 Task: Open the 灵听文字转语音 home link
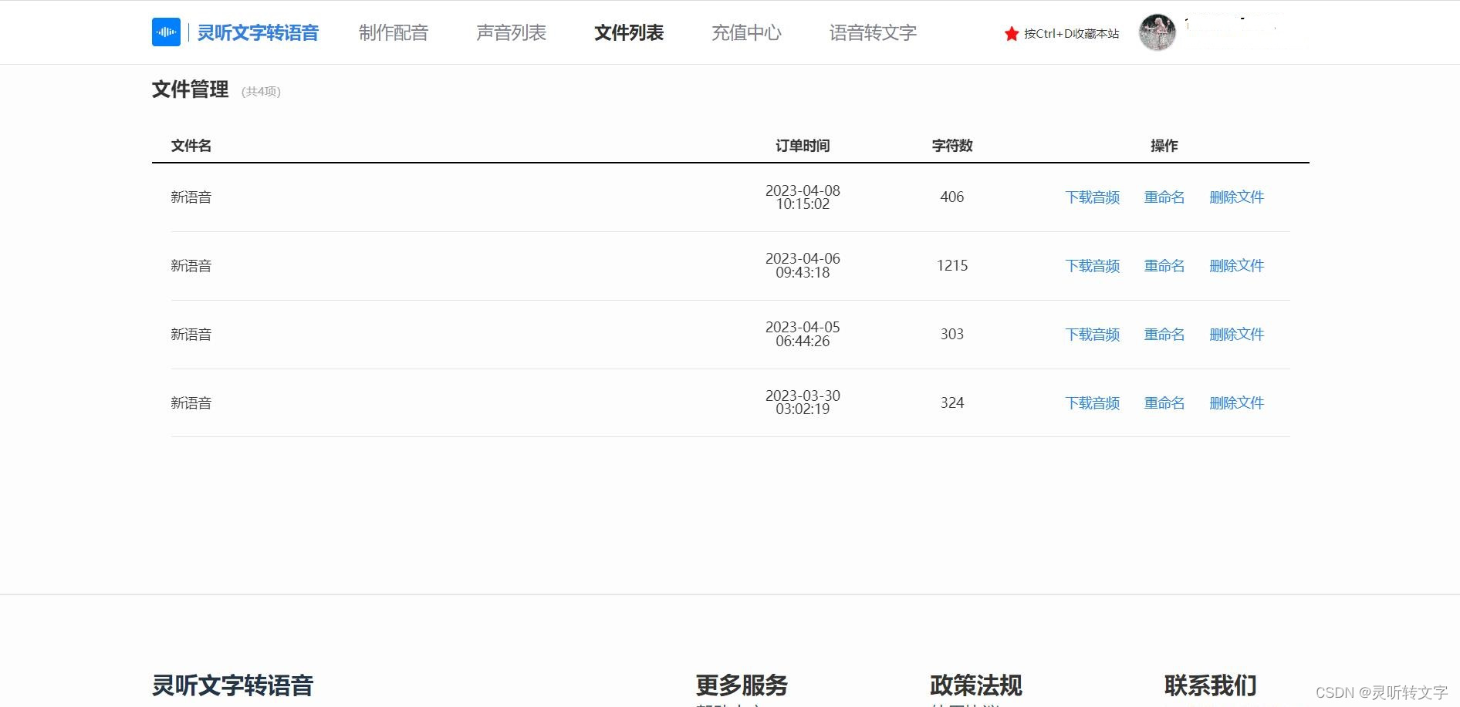point(258,32)
